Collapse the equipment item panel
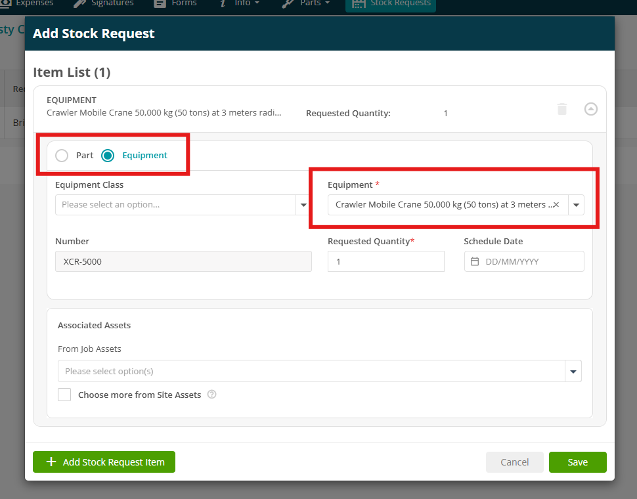The image size is (637, 499). (590, 109)
